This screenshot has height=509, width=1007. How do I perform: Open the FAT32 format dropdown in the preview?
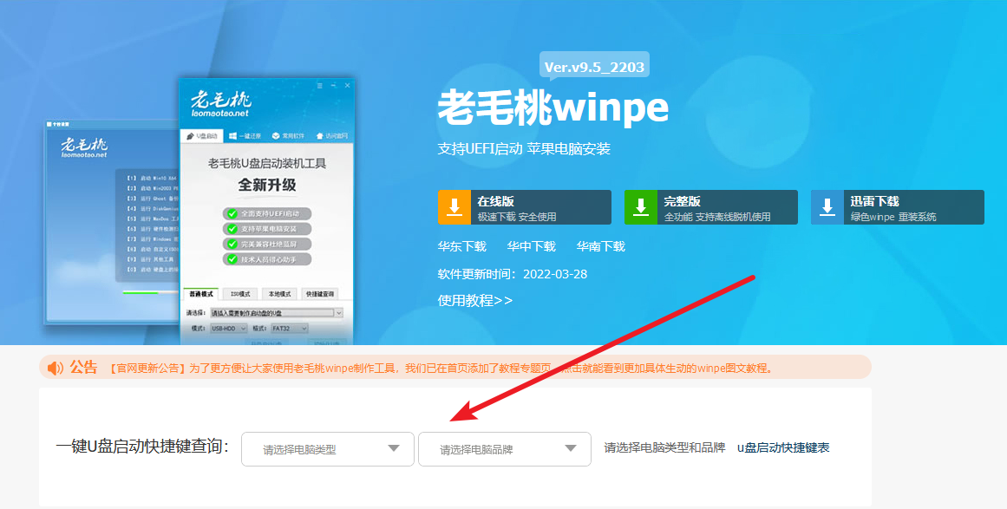pyautogui.click(x=289, y=329)
